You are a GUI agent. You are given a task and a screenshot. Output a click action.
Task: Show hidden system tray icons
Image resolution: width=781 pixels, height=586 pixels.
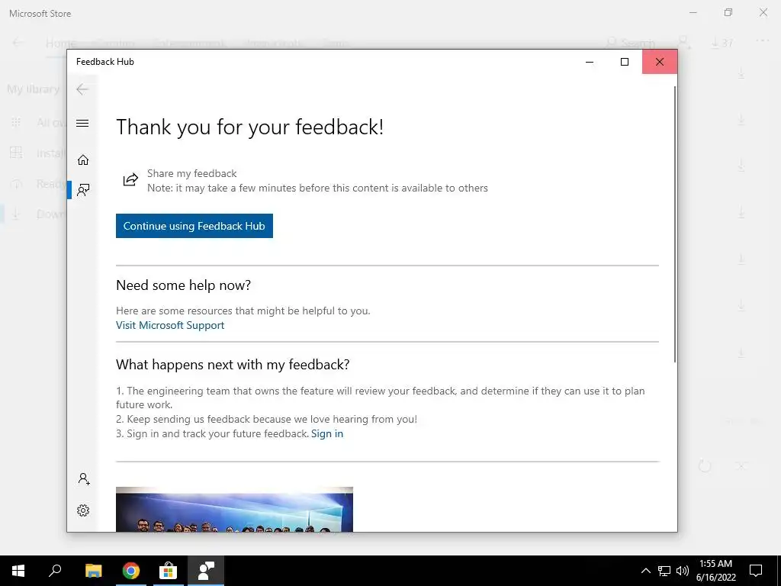(x=645, y=571)
